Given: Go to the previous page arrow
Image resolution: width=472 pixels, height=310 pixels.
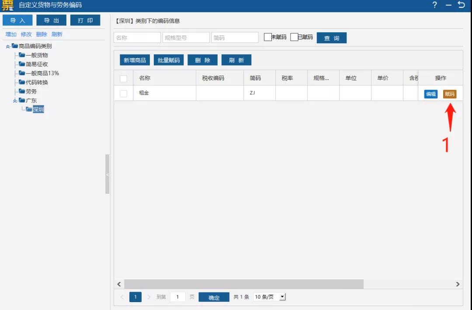Looking at the screenshot, I should (122, 297).
